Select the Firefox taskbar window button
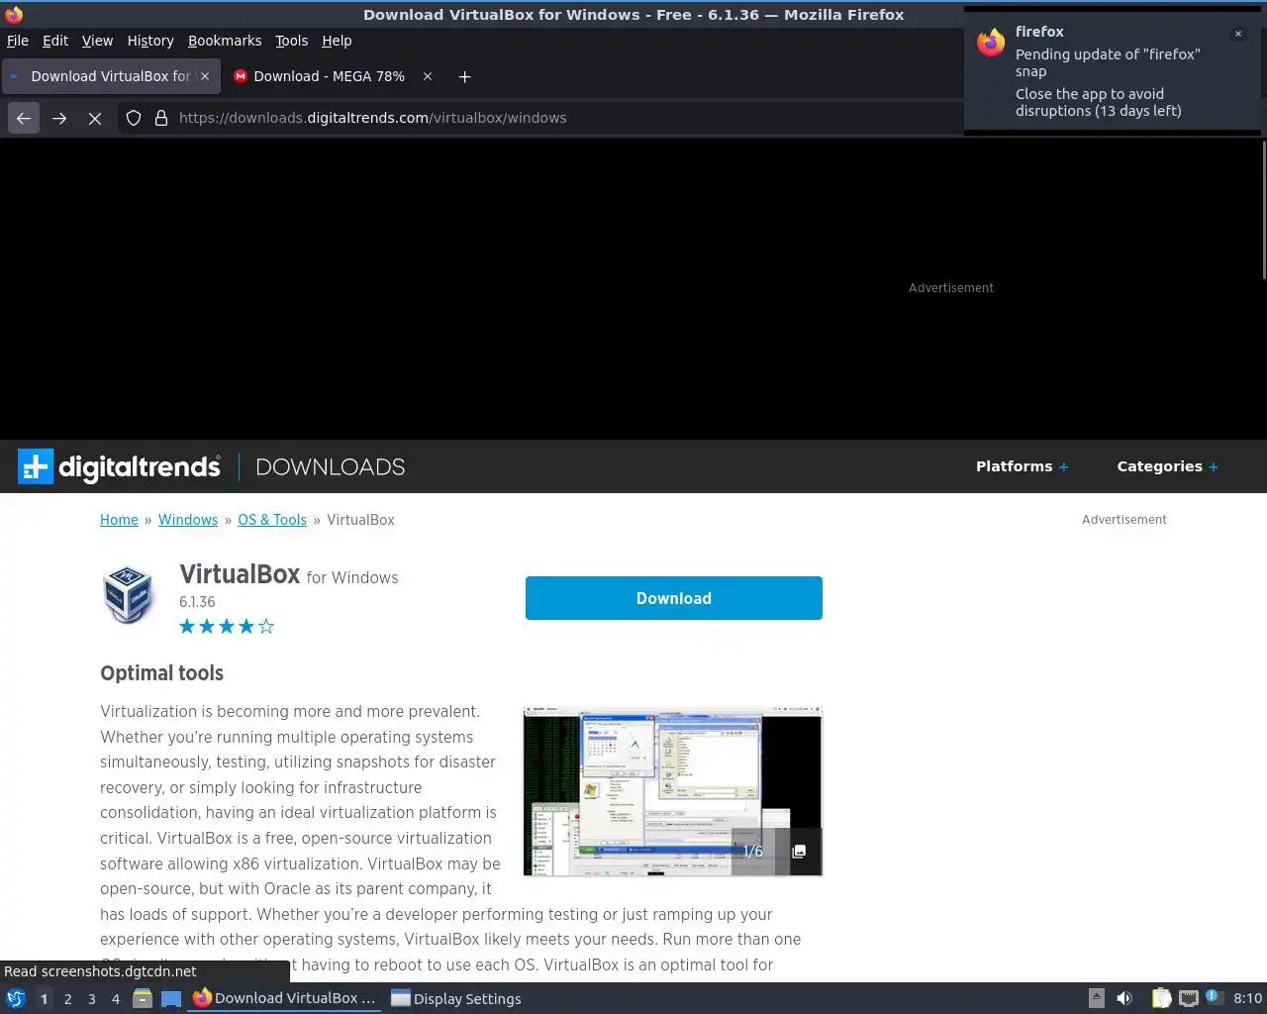 click(284, 998)
